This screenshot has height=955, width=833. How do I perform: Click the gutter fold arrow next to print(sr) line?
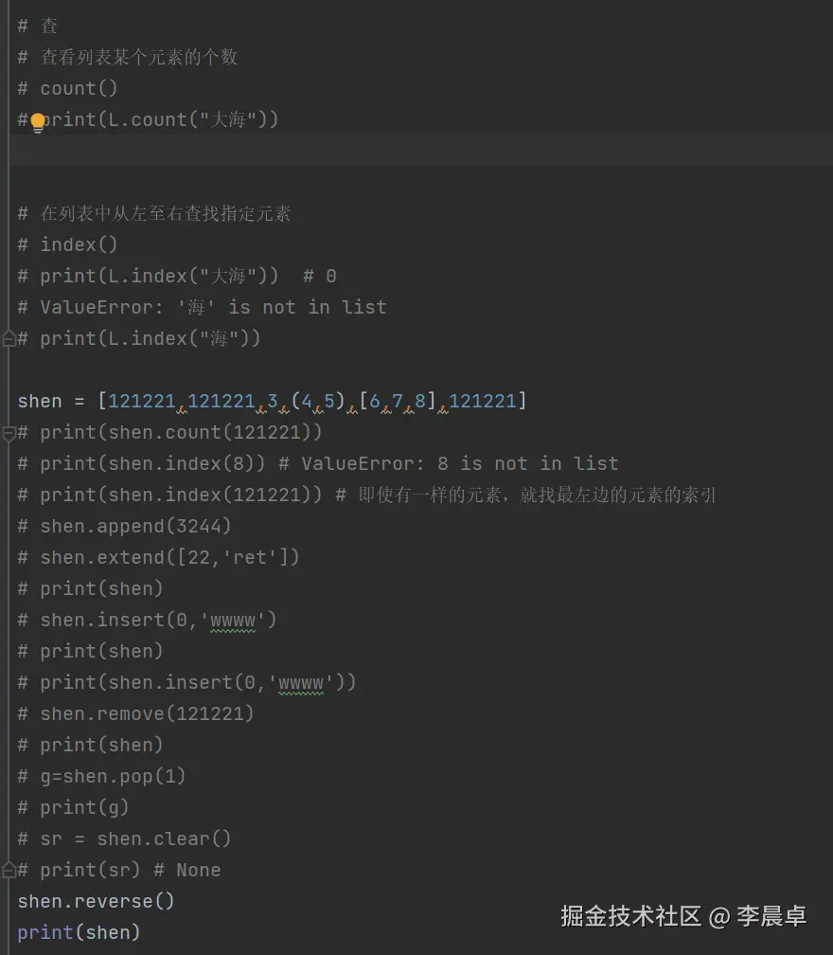pyautogui.click(x=9, y=869)
